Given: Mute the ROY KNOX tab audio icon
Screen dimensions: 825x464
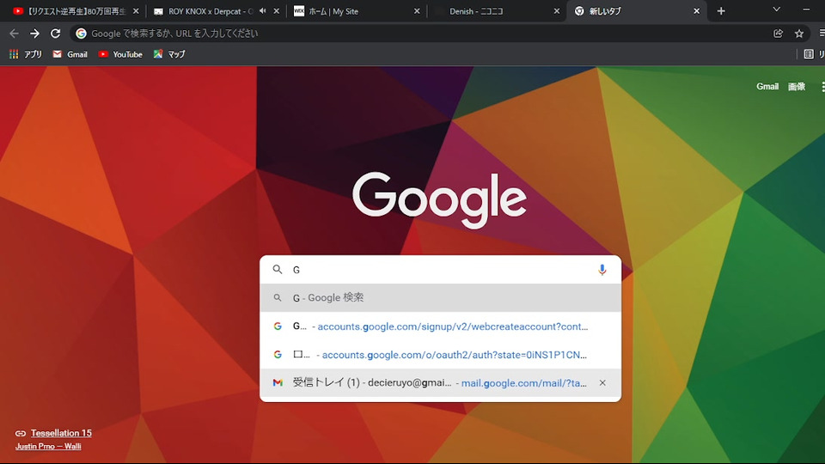Looking at the screenshot, I should pos(263,11).
